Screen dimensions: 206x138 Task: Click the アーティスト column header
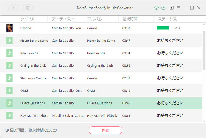click(x=63, y=19)
